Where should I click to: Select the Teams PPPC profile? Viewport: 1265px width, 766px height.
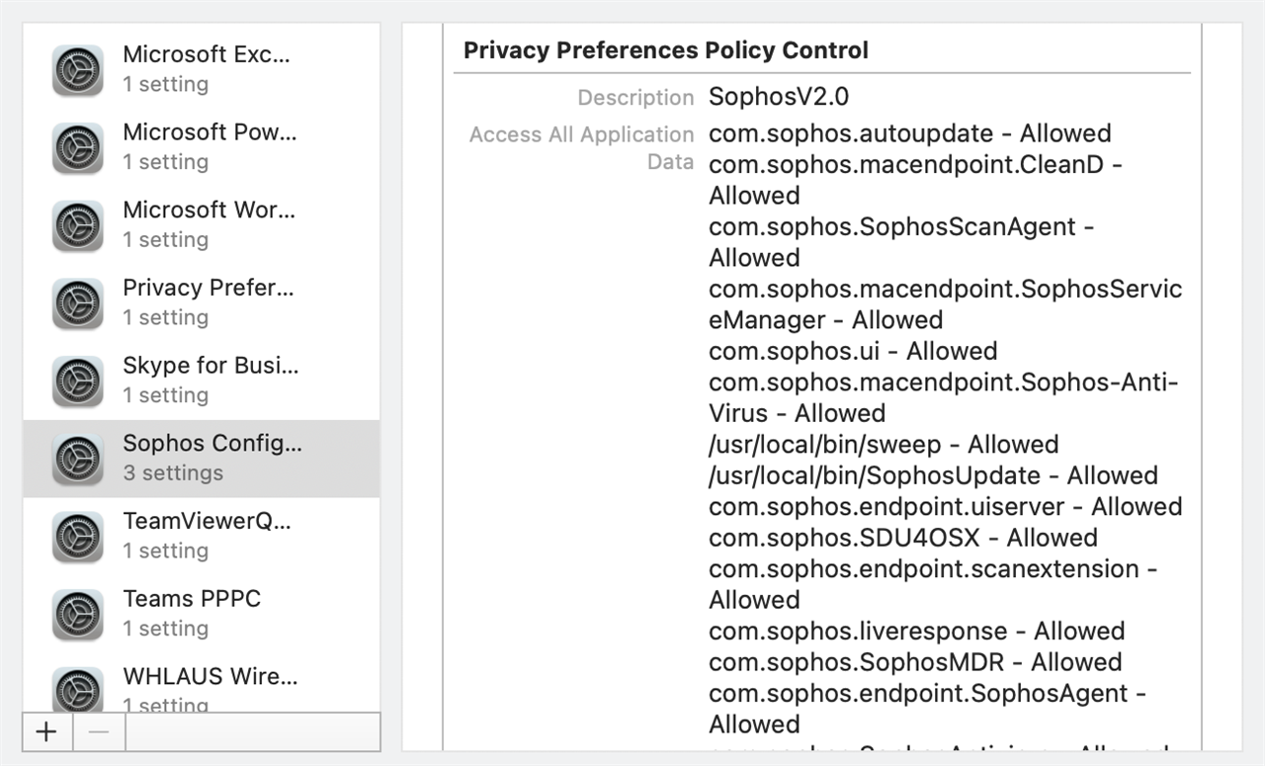(x=202, y=614)
